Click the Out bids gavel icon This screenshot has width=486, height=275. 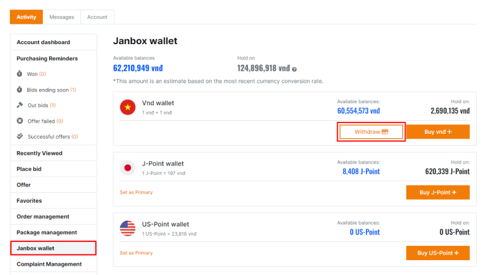point(20,105)
